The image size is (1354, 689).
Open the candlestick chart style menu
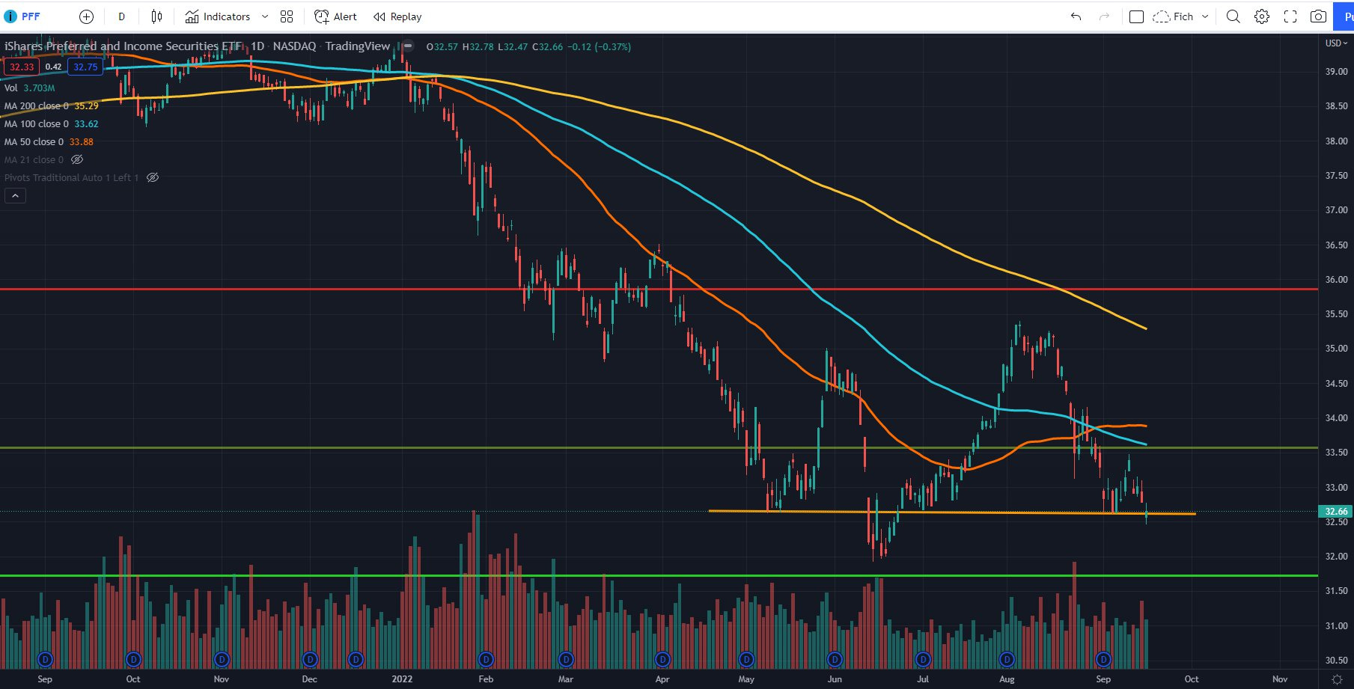pyautogui.click(x=156, y=16)
